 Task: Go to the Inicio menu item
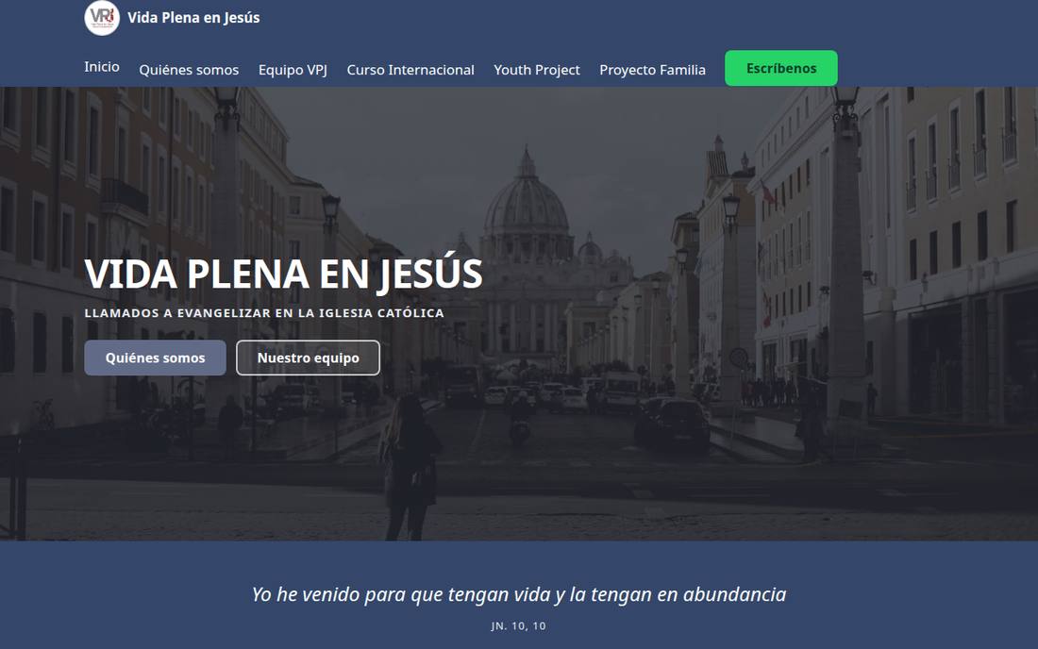[x=102, y=67]
